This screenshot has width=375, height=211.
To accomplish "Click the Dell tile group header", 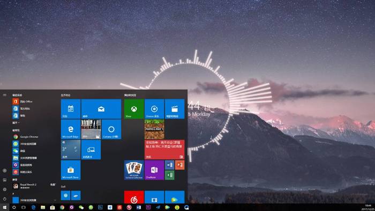I will (63, 186).
